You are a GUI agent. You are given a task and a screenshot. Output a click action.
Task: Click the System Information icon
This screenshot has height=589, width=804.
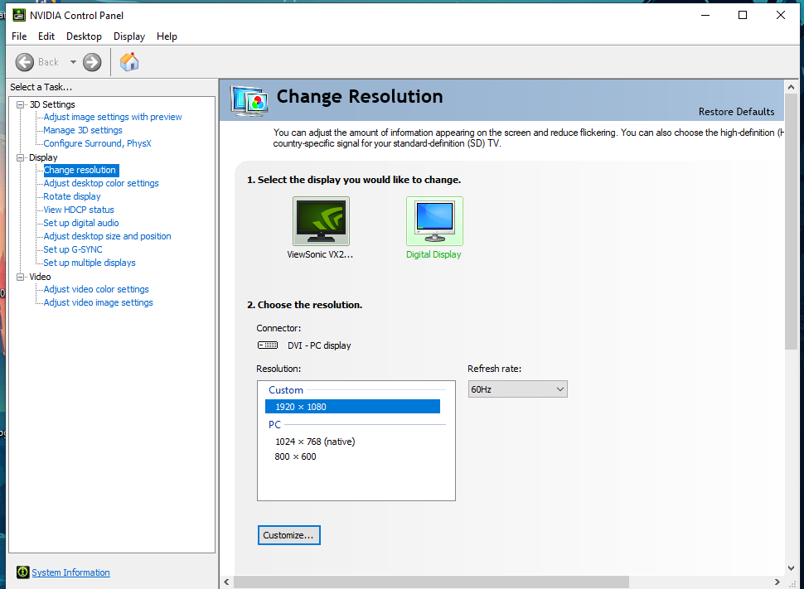pyautogui.click(x=22, y=572)
